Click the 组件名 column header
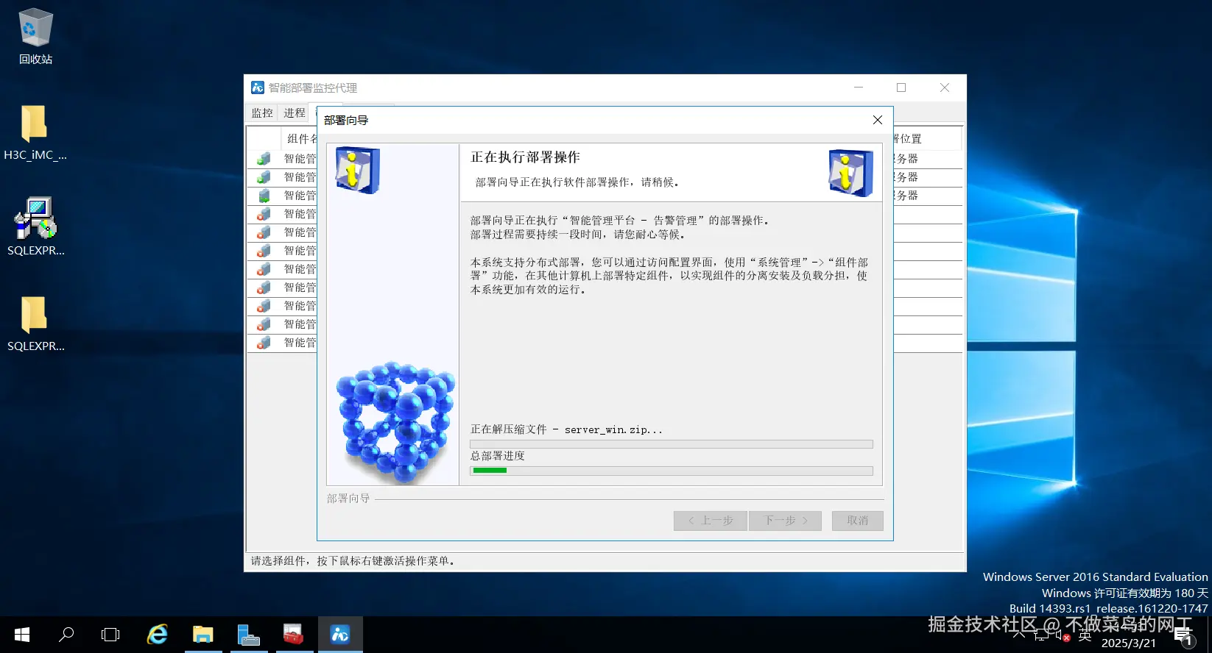Screen dimensions: 1212x653 pyautogui.click(x=300, y=138)
